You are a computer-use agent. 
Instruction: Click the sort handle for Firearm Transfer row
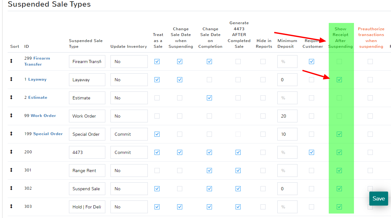(x=11, y=61)
